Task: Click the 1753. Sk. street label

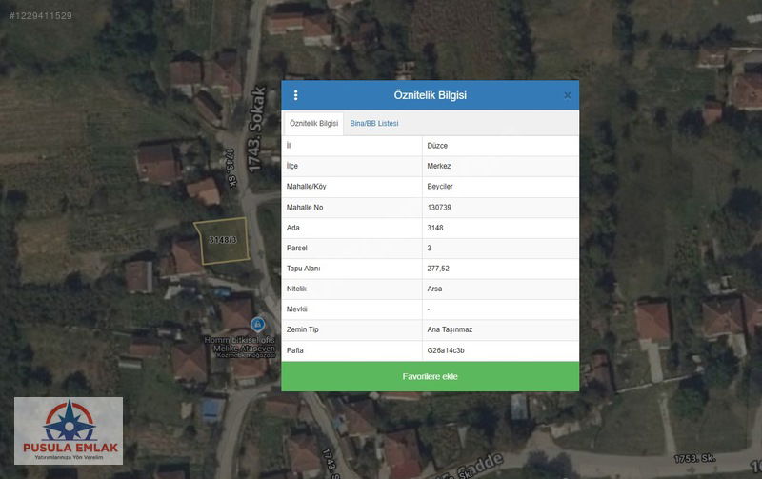Action: click(x=694, y=458)
